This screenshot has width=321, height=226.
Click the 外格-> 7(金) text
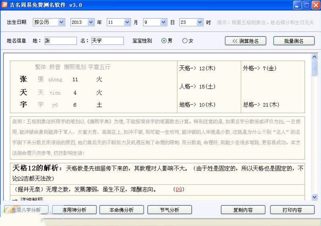[259, 68]
